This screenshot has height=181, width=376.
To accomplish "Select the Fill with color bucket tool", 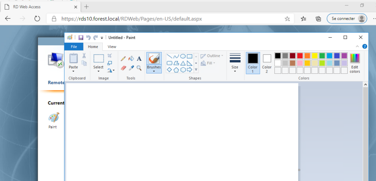I will coord(131,59).
